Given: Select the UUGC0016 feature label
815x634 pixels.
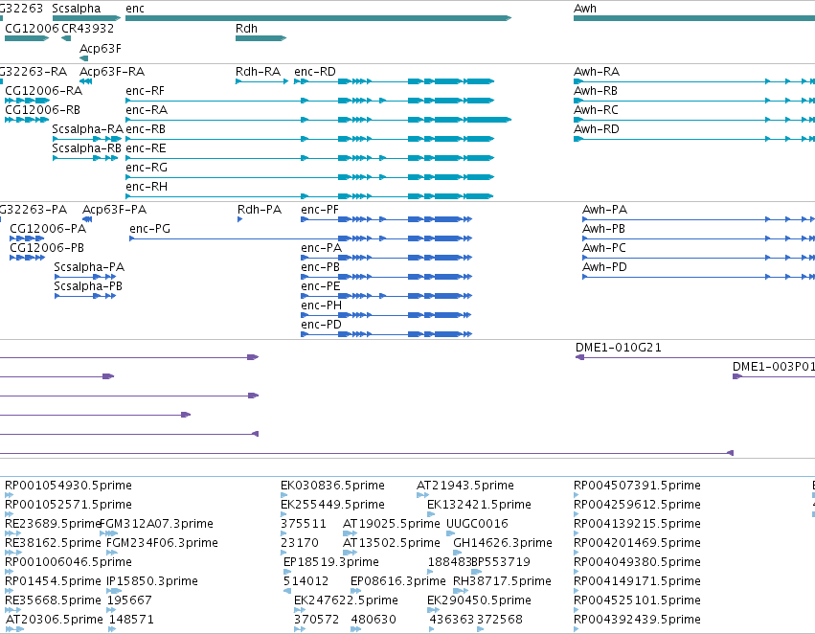Looking at the screenshot, I should 477,525.
